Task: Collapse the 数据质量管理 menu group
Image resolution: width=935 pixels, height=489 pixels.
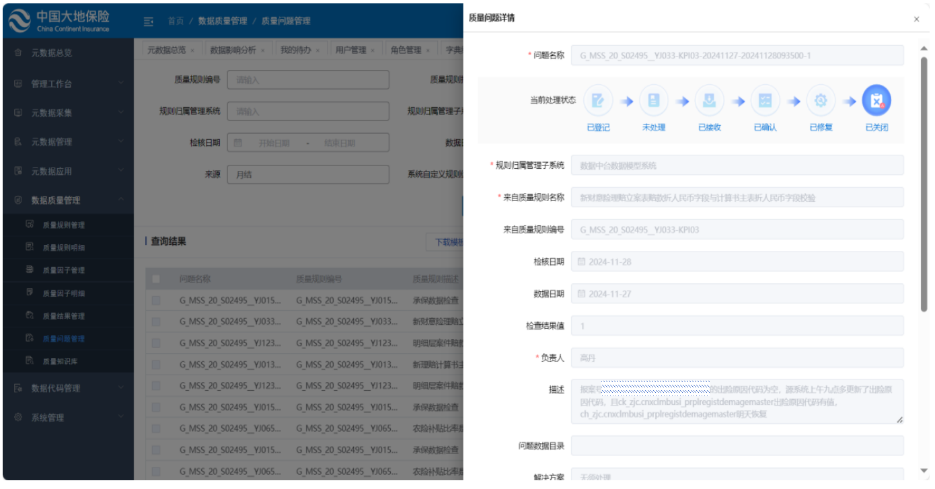Action: (68, 200)
